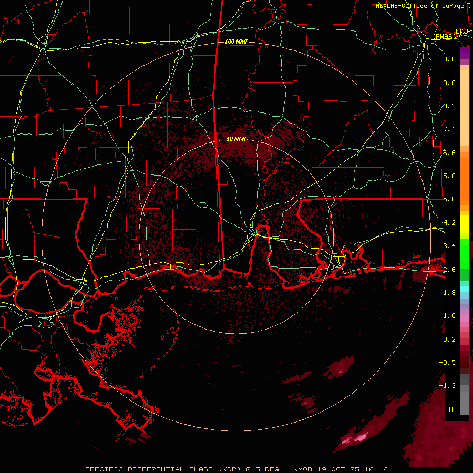Click the 8.2 scale value
Image resolution: width=473 pixels, height=473 pixels.
click(x=449, y=106)
